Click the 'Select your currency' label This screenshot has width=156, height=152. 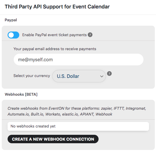[32, 76]
